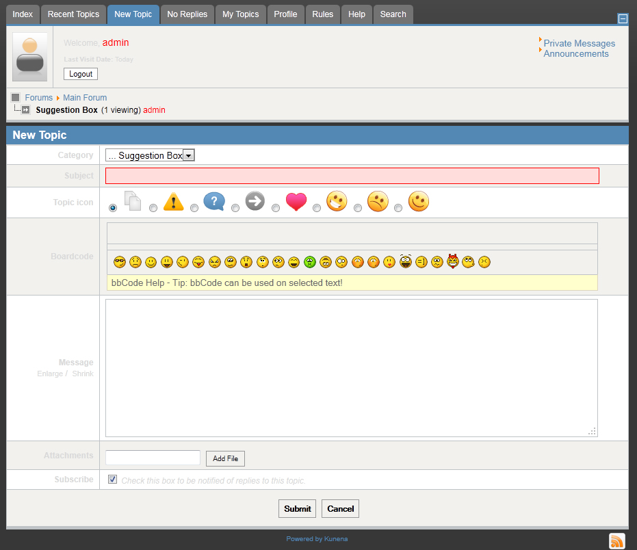
Task: Click the pink Subject input field
Action: pos(352,176)
